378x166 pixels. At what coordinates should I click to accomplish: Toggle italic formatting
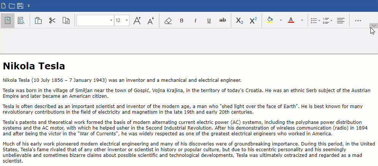click(195, 20)
